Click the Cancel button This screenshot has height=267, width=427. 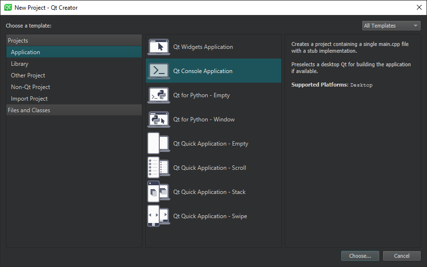point(402,256)
